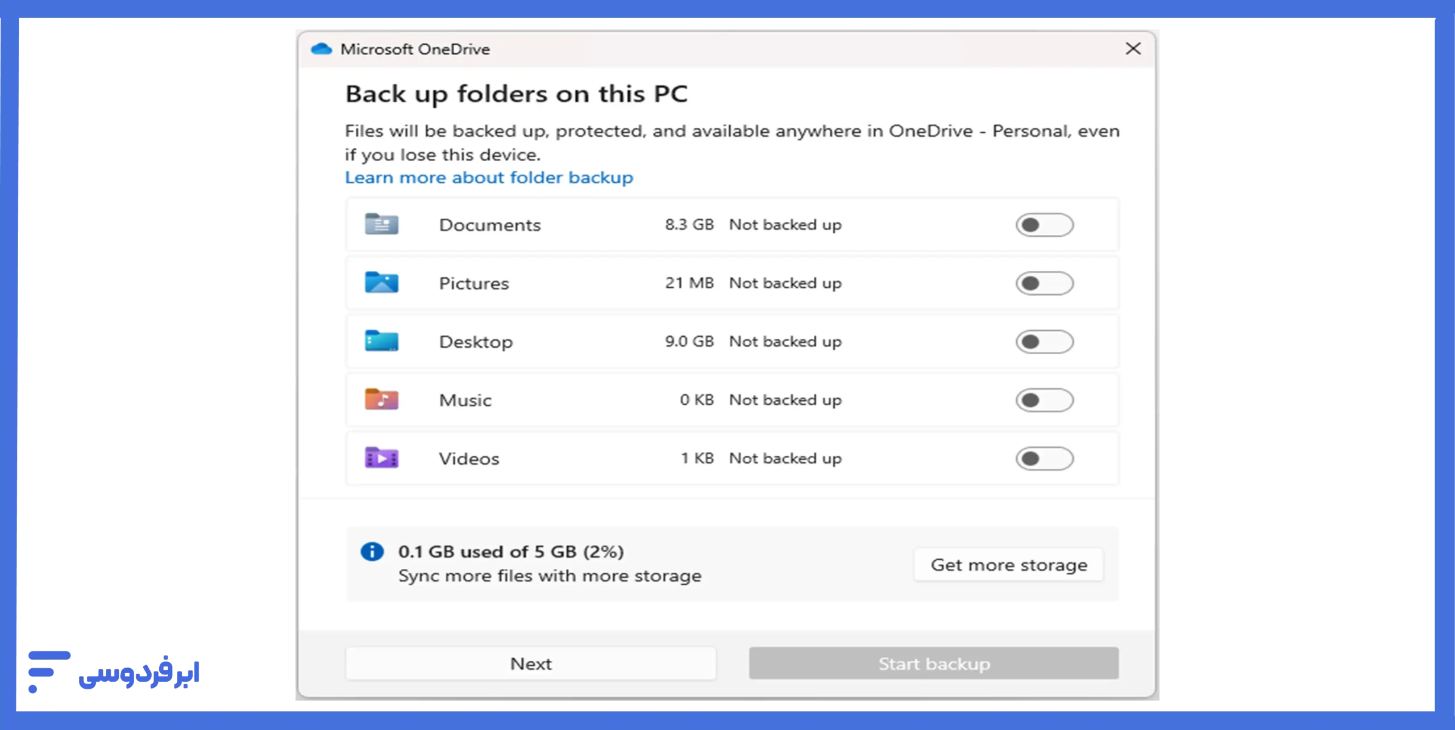Screen dimensions: 1455x730
Task: Click the storage usage summary text
Action: 511,551
